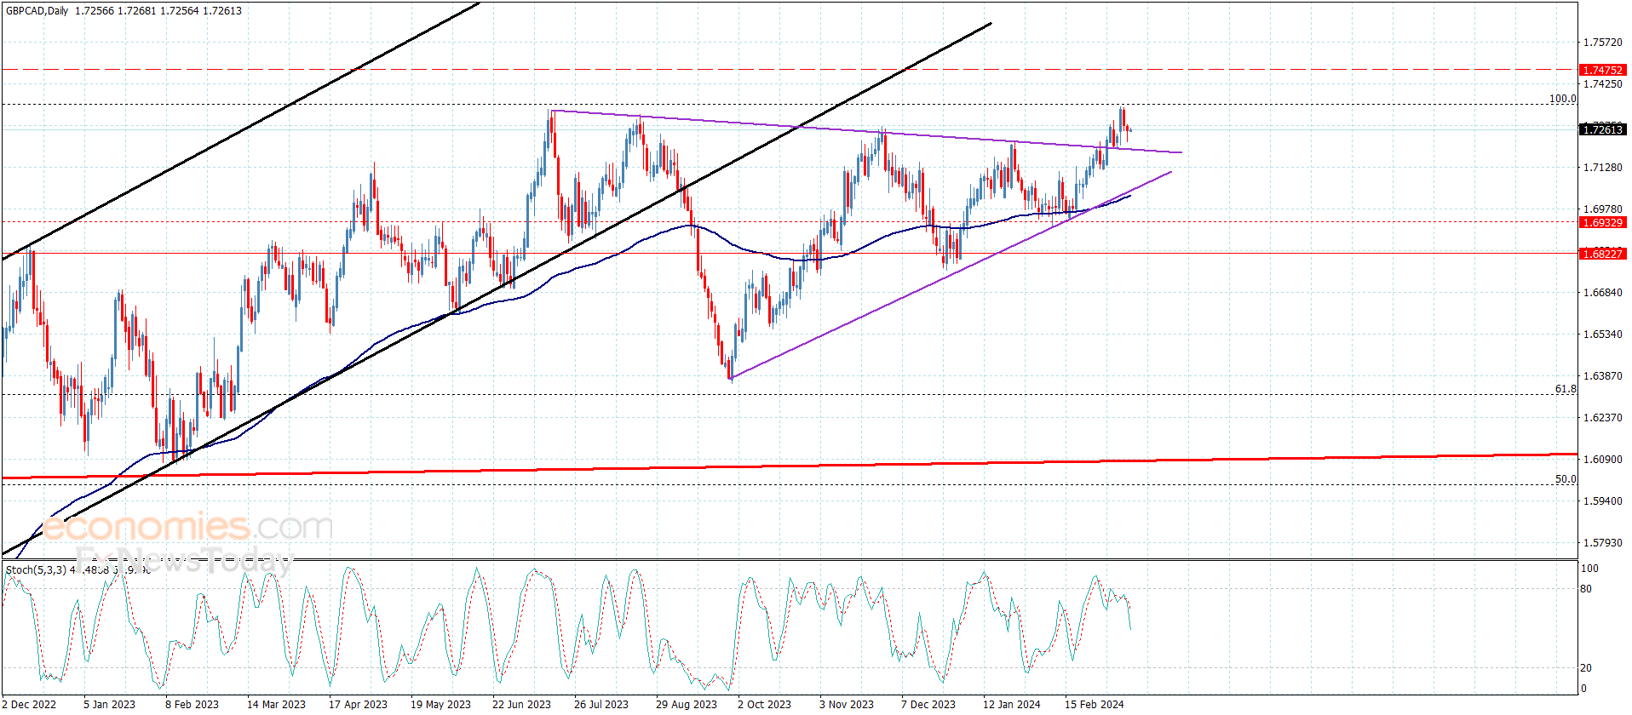
Task: Click the 2 Dec 2022 date label
Action: (29, 704)
